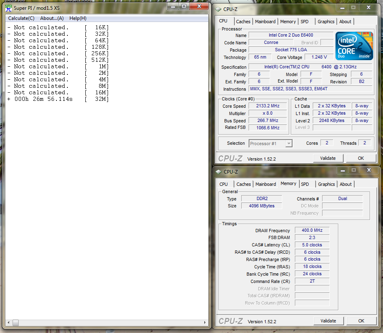Minimize the Super PI window
Viewport: 383px width, 333px height.
point(173,7)
